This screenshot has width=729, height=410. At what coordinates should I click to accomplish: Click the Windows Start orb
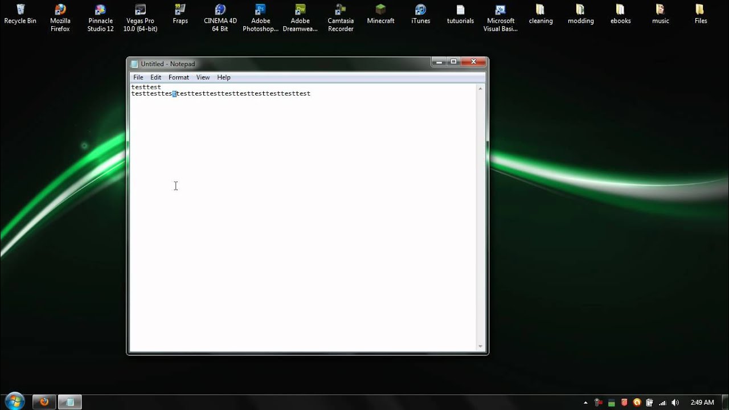(x=14, y=401)
